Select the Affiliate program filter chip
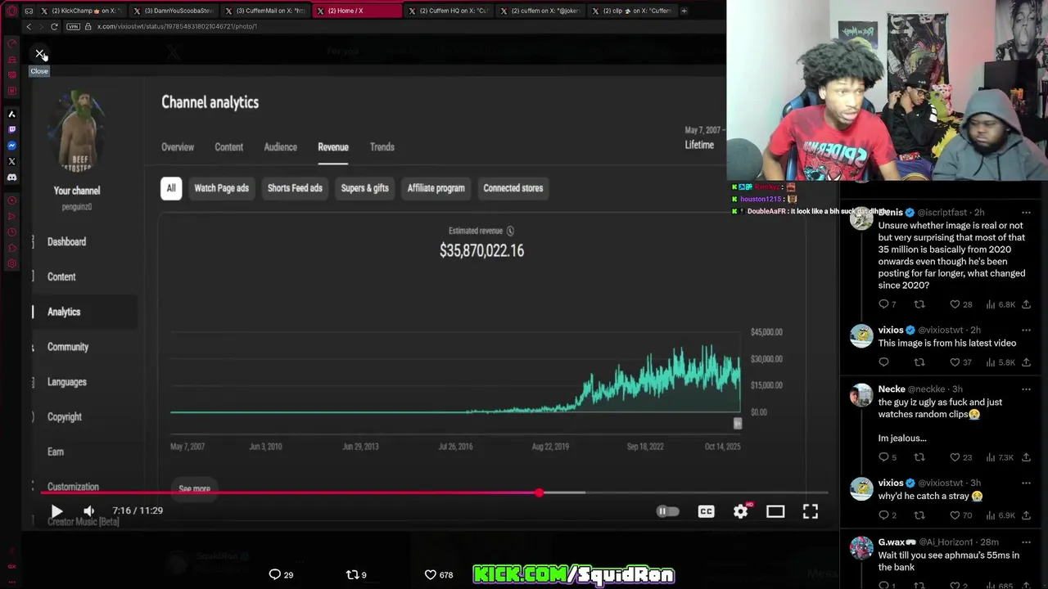The image size is (1048, 589). coord(436,188)
